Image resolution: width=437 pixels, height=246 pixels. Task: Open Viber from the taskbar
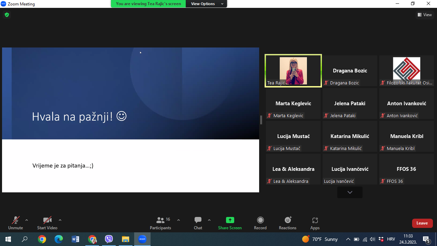[x=109, y=239]
